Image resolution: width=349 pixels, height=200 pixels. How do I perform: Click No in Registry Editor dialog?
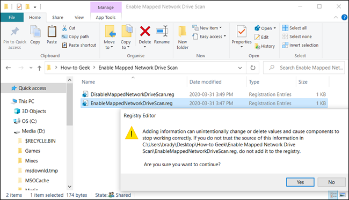[331, 182]
